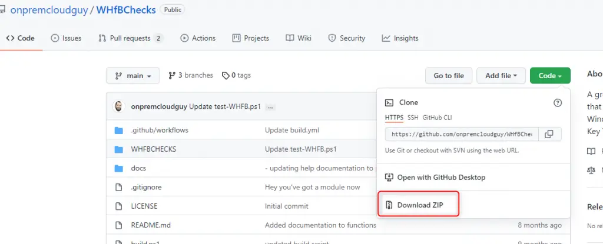Open Added documentation to functions commit
603x244 pixels.
coord(320,225)
